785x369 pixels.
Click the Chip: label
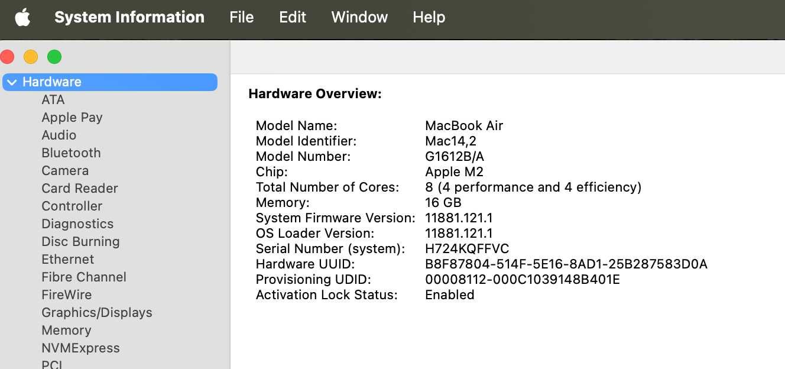point(271,171)
